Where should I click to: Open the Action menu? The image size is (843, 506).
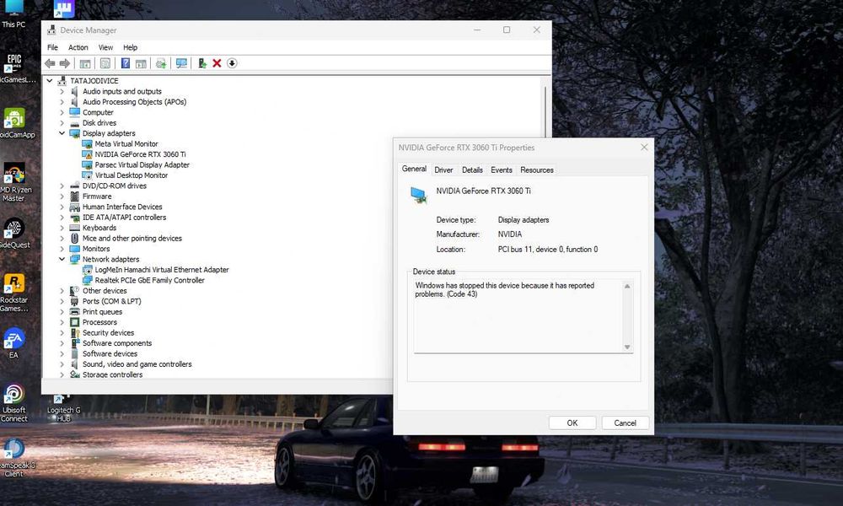point(78,47)
